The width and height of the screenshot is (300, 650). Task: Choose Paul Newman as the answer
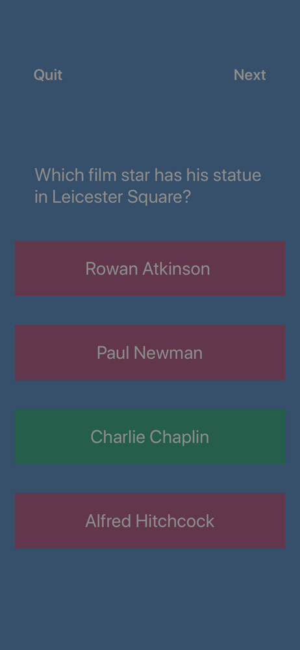tap(150, 352)
